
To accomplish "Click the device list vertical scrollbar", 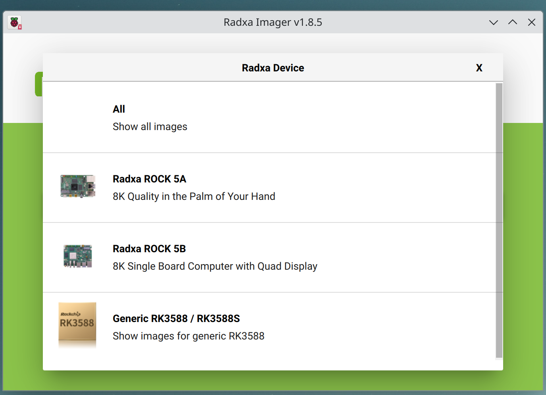I will click(499, 221).
